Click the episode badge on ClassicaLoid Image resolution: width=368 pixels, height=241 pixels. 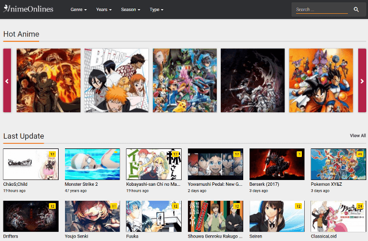tap(360, 206)
